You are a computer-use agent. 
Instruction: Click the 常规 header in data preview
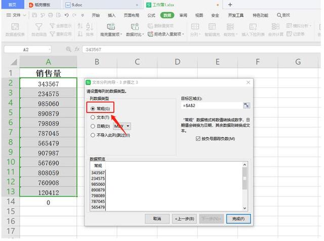pos(98,166)
